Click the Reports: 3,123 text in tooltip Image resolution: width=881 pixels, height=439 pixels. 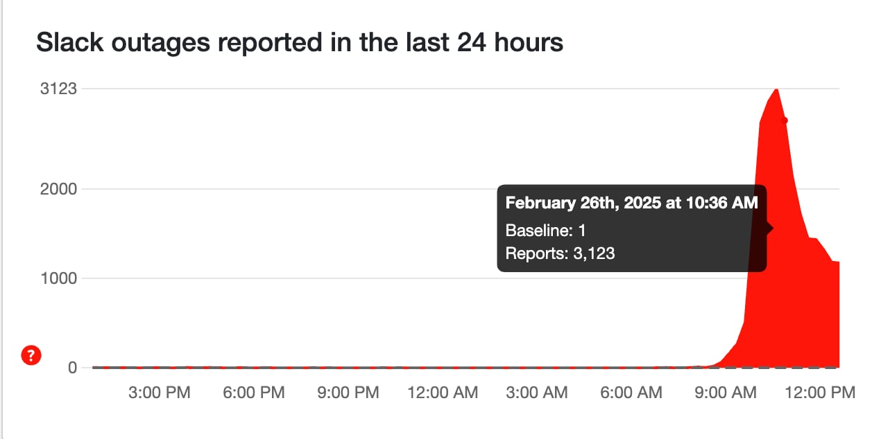[x=560, y=253]
